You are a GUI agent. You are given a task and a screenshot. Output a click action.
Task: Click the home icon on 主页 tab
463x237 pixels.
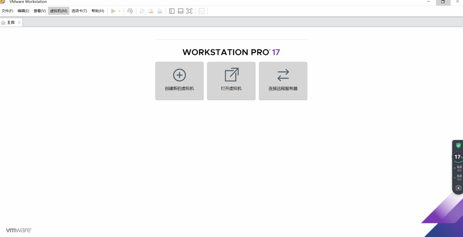click(x=3, y=22)
